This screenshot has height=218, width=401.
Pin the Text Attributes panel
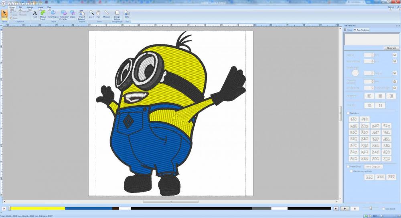(397, 26)
